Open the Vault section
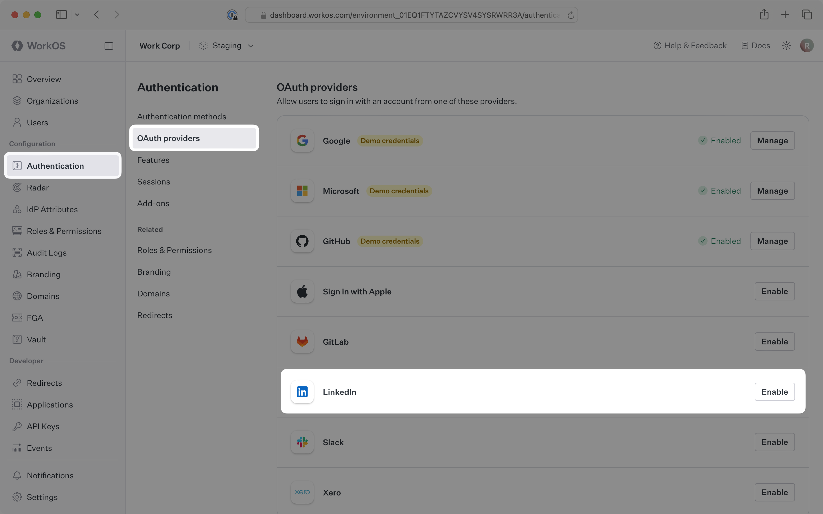 pos(36,339)
